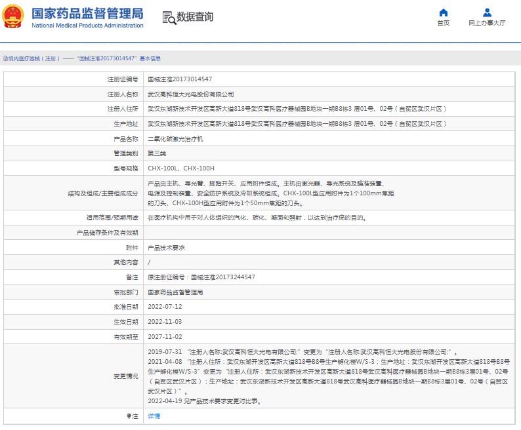Click the 数据查询 heading text
Viewport: 521px width, 430px height.
click(195, 16)
